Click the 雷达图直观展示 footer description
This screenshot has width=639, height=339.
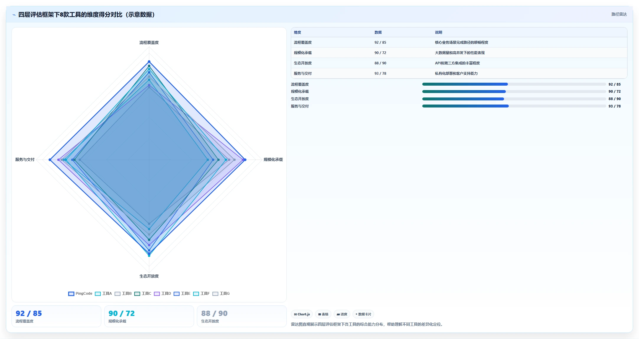(367, 324)
